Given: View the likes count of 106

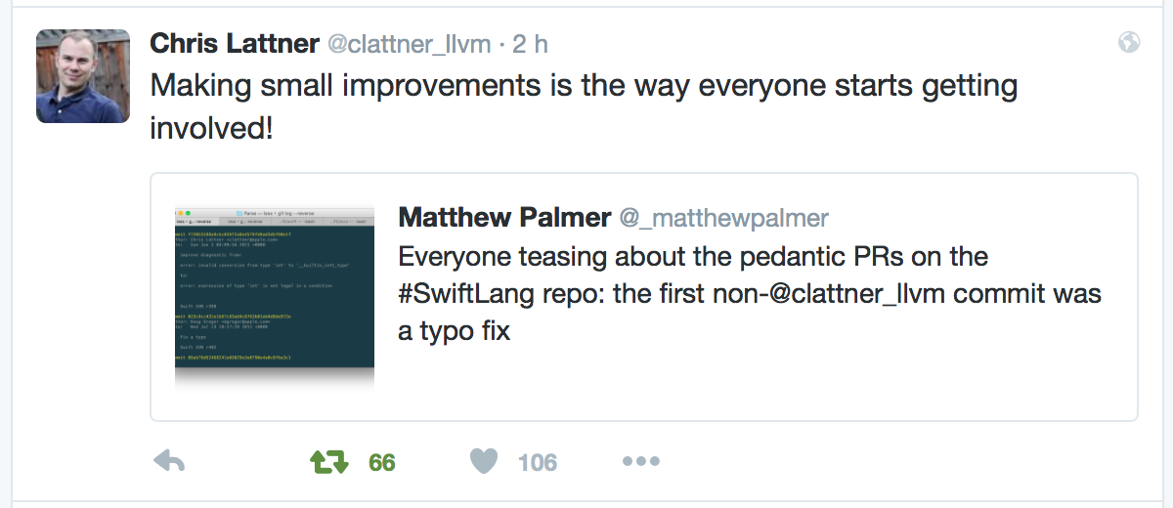Looking at the screenshot, I should coord(538,463).
